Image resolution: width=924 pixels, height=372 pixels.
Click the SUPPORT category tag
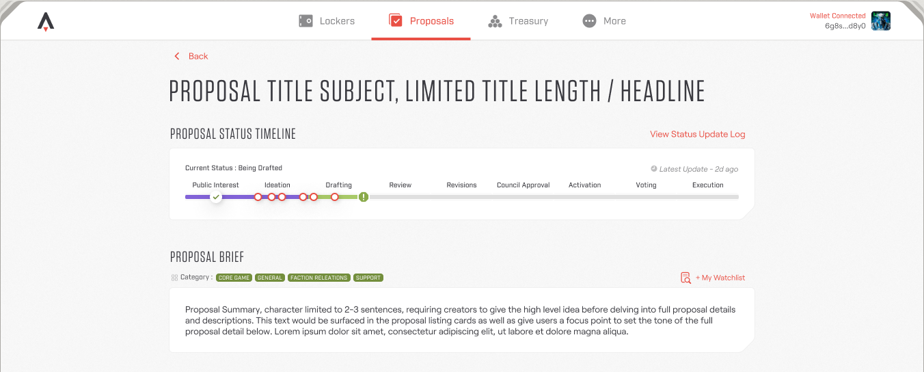pos(368,278)
